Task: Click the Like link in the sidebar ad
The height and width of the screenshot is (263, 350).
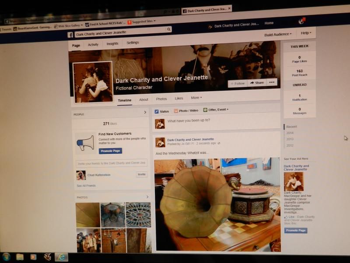Action: pyautogui.click(x=291, y=217)
